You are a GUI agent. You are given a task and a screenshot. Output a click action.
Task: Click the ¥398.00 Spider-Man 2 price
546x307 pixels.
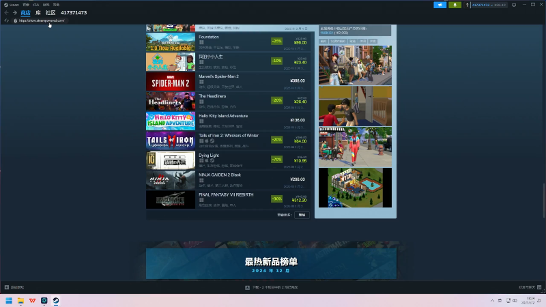(298, 81)
